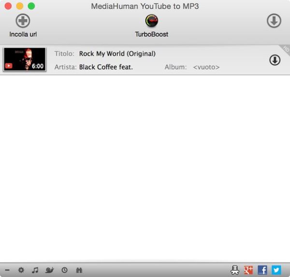The image size is (290, 277).
Task: Toggle the snail speed limit icon
Action: click(x=49, y=270)
